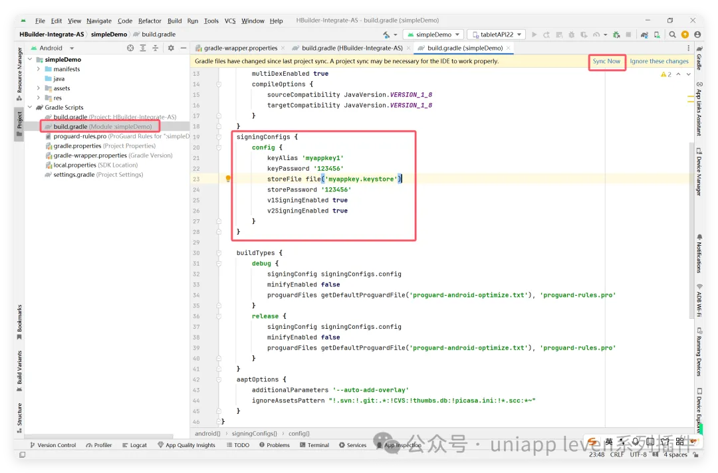
Task: Click the orange update available icon
Action: pos(685,35)
